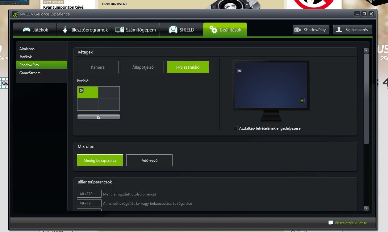Click the Visszajelzés küldése link
Viewport: 388px width, 232px height.
(x=351, y=223)
